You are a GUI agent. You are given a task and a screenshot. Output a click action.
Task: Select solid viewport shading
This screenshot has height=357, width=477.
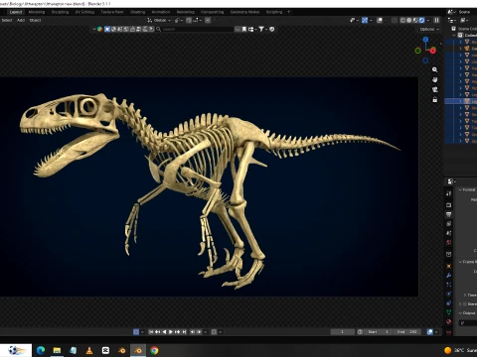[409, 20]
